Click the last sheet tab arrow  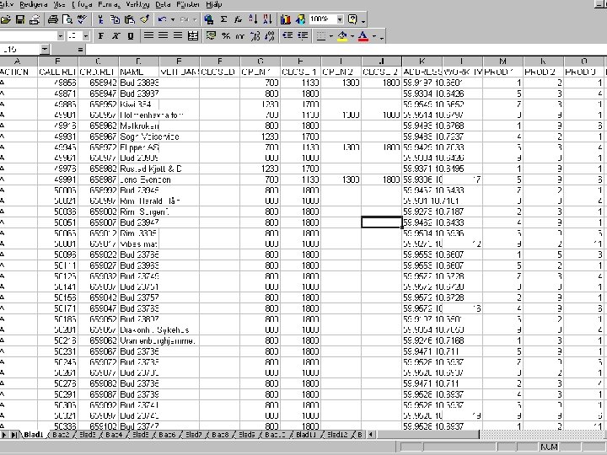13,435
